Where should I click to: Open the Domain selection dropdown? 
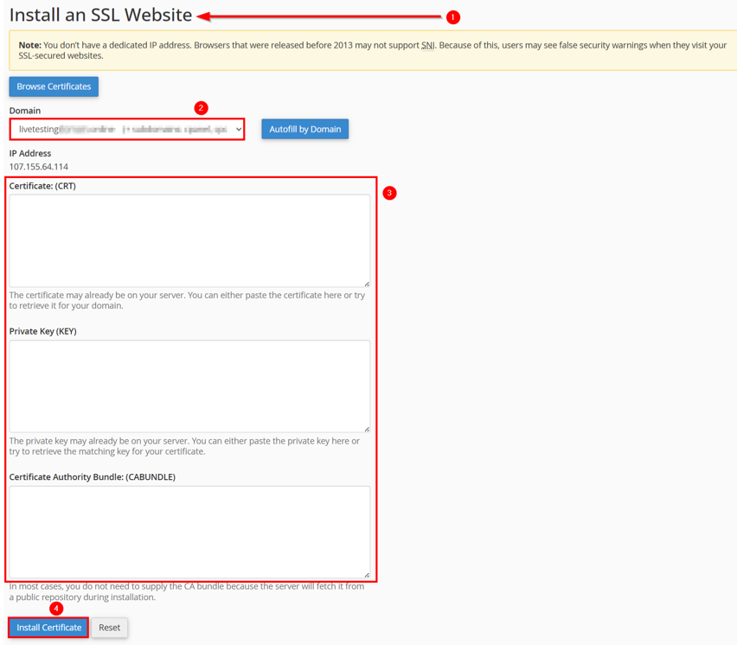(127, 130)
